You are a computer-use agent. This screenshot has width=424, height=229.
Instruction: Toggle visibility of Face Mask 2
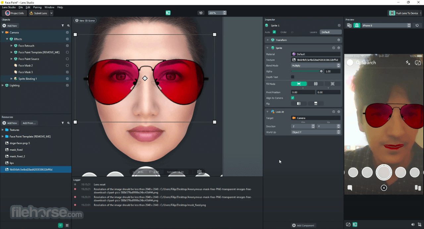[x=67, y=65]
